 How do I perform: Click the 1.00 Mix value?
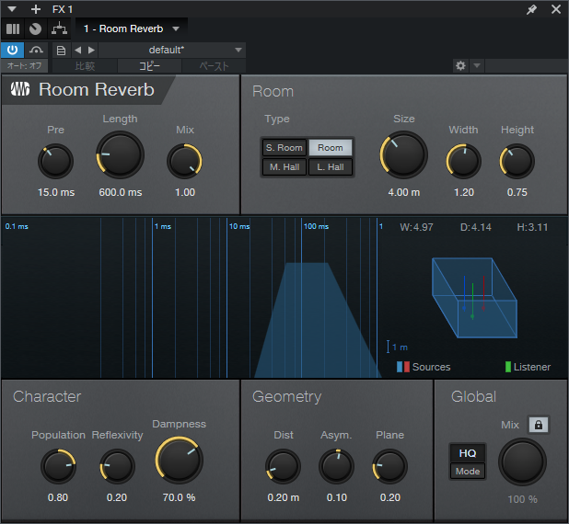185,192
